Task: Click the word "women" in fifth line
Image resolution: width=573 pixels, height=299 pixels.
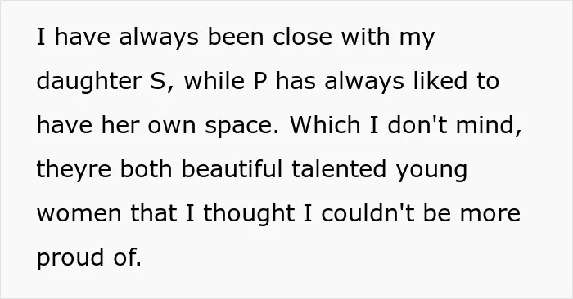Action: [79, 215]
